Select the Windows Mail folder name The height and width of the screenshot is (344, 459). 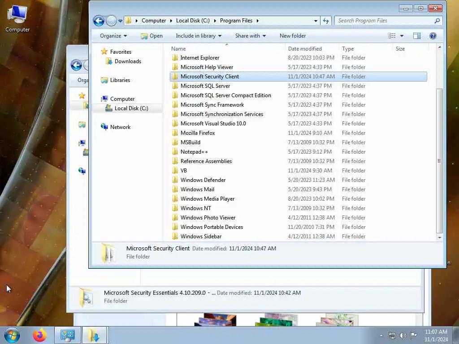pyautogui.click(x=197, y=189)
